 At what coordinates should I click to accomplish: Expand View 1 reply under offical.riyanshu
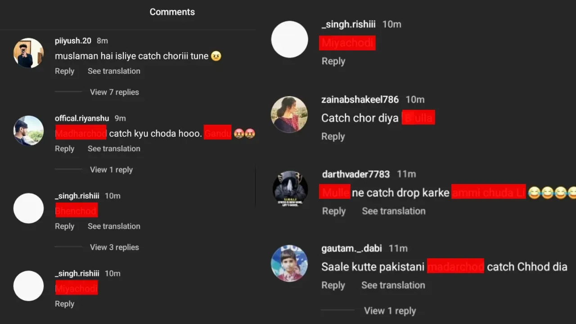111,170
